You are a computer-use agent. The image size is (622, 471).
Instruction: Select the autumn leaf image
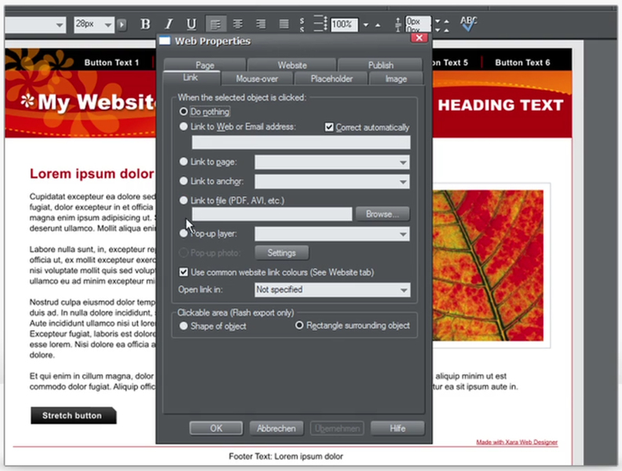click(x=488, y=265)
